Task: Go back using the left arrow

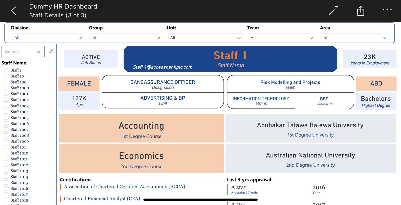Action: pyautogui.click(x=14, y=11)
